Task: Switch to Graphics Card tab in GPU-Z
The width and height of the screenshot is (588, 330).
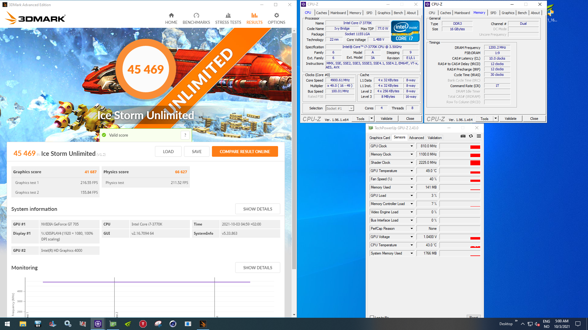Action: click(x=379, y=138)
